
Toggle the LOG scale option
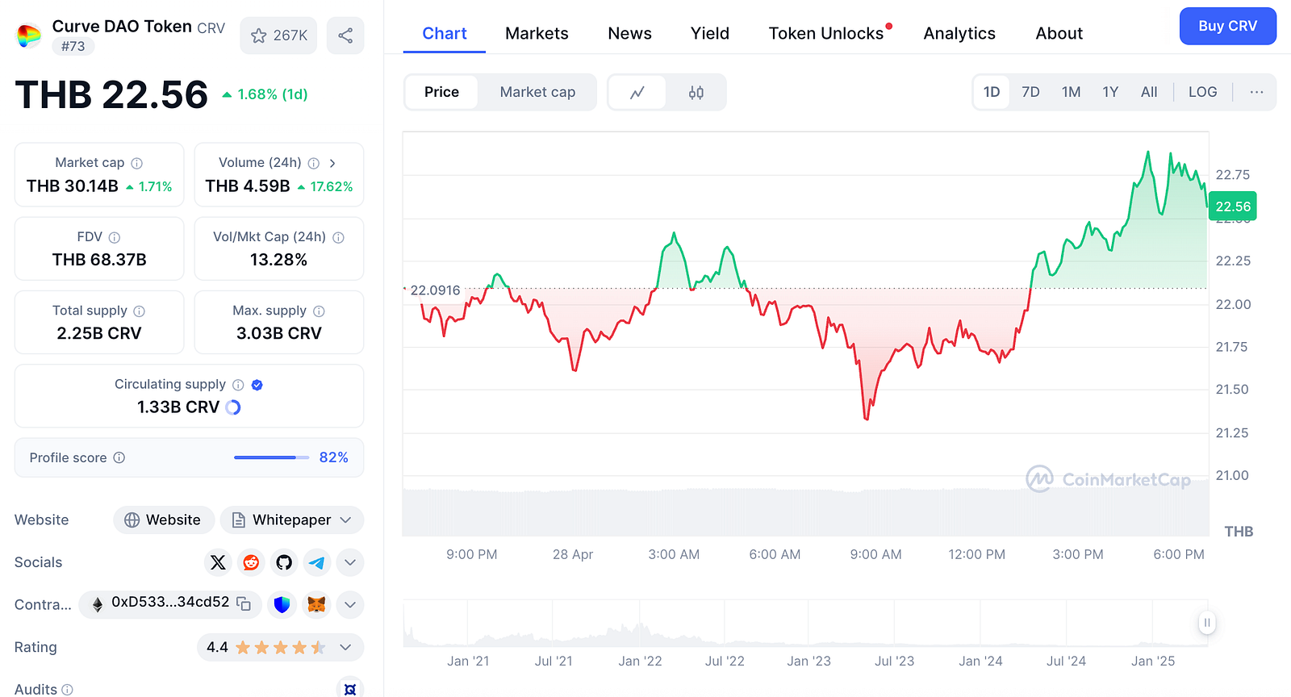pyautogui.click(x=1202, y=92)
